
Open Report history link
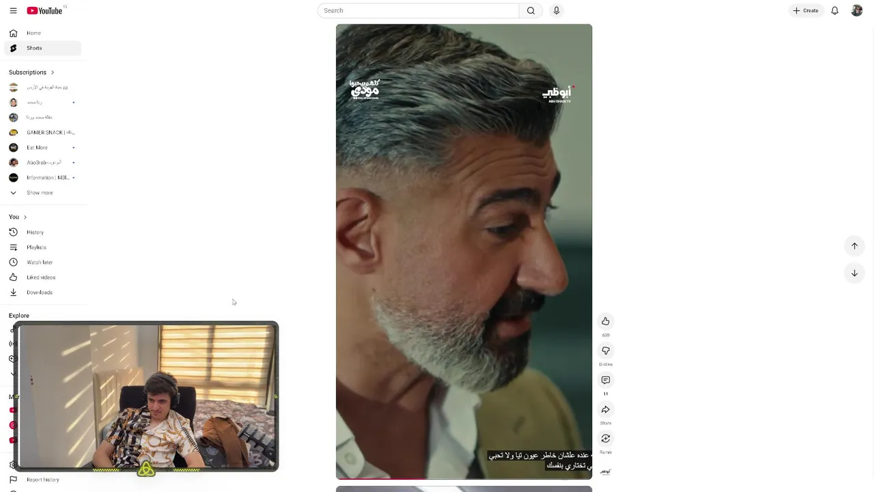[42, 480]
